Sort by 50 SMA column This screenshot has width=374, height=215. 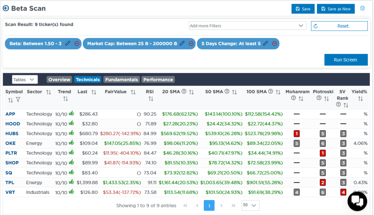[x=234, y=92]
